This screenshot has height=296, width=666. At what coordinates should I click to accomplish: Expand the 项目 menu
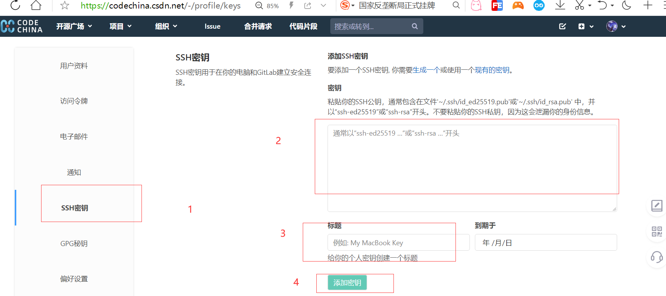121,26
